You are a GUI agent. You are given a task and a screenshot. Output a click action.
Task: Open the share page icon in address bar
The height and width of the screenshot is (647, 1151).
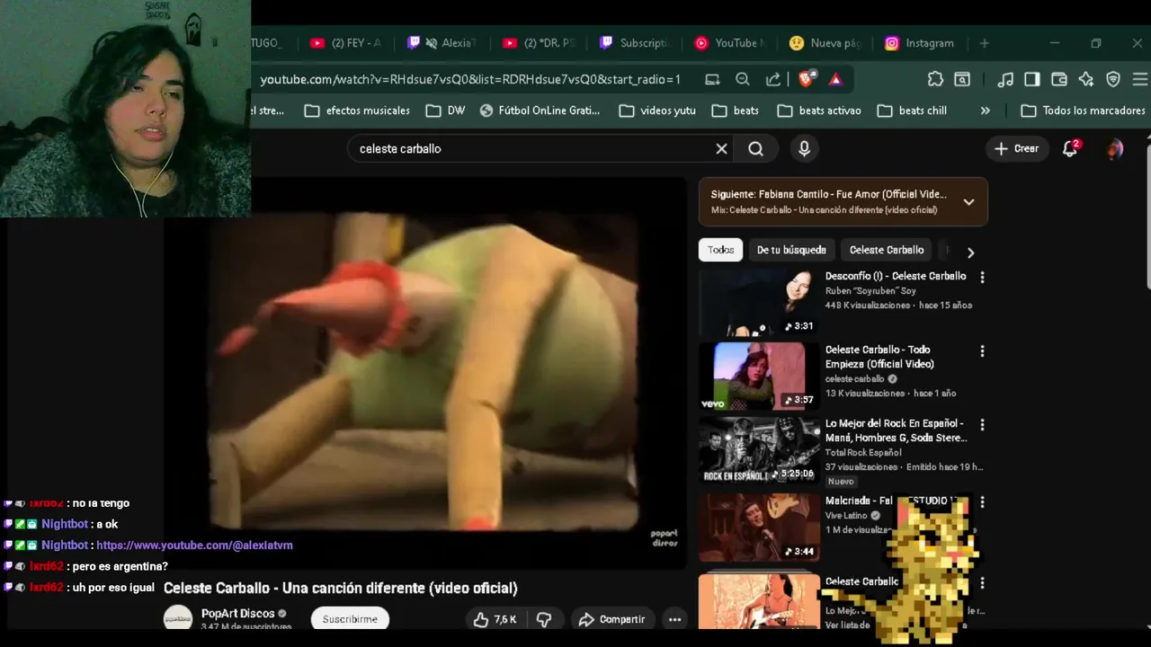pos(772,79)
